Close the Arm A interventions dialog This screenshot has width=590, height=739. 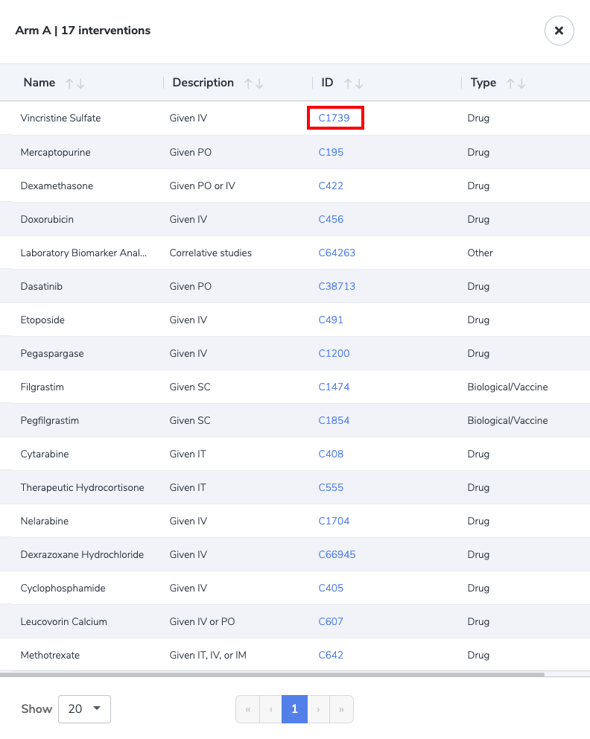559,31
